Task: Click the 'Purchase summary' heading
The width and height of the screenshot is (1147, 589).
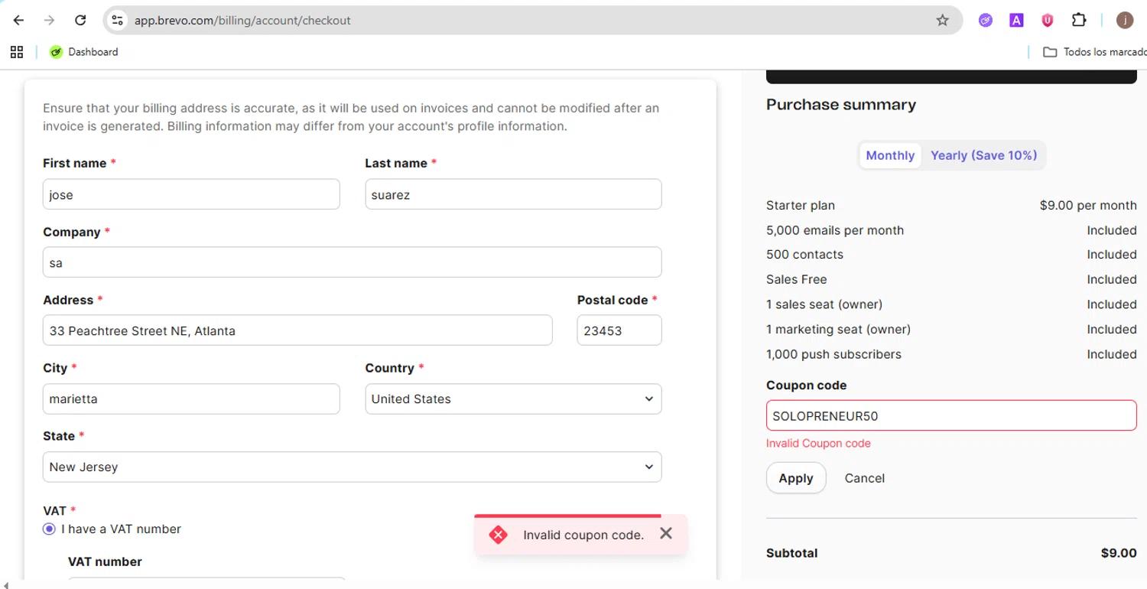Action: (841, 105)
